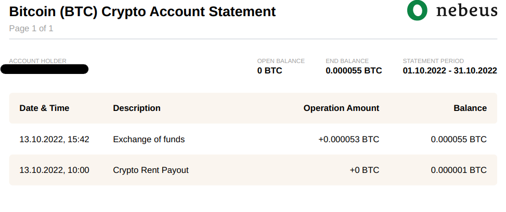Select the redacted account holder name

(x=45, y=69)
